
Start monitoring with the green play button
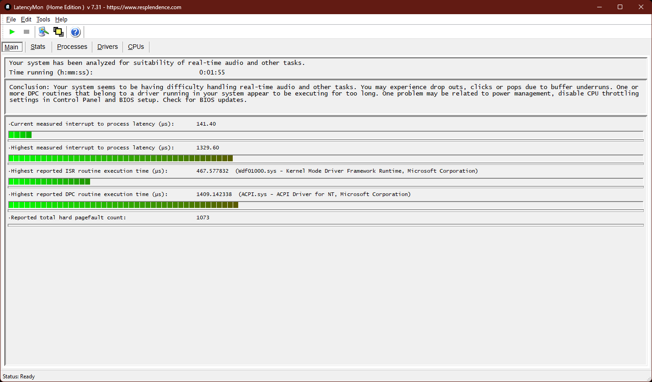pyautogui.click(x=12, y=32)
